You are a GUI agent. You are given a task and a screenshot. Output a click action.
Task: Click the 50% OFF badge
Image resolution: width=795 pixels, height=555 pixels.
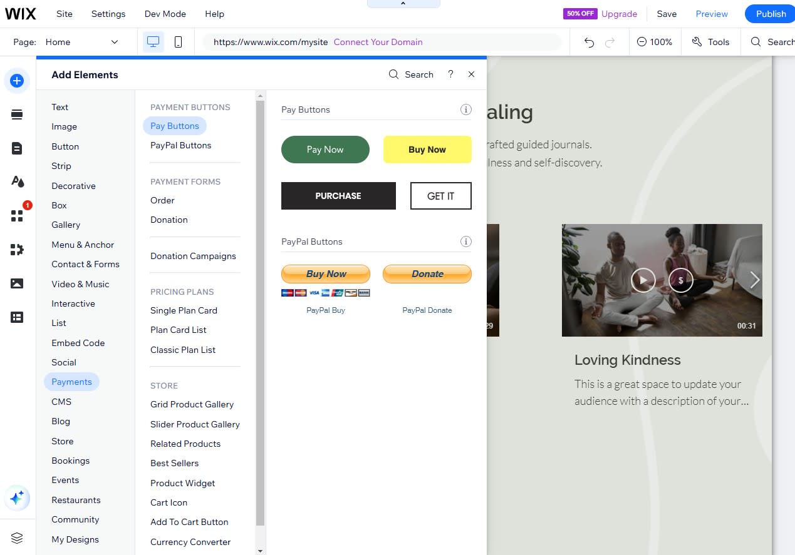pyautogui.click(x=580, y=14)
